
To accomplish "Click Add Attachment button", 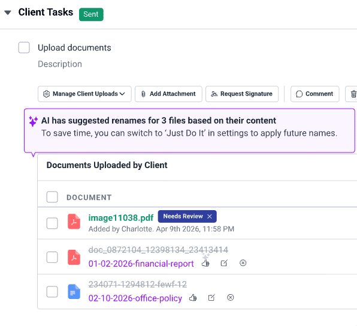I will (x=168, y=94).
